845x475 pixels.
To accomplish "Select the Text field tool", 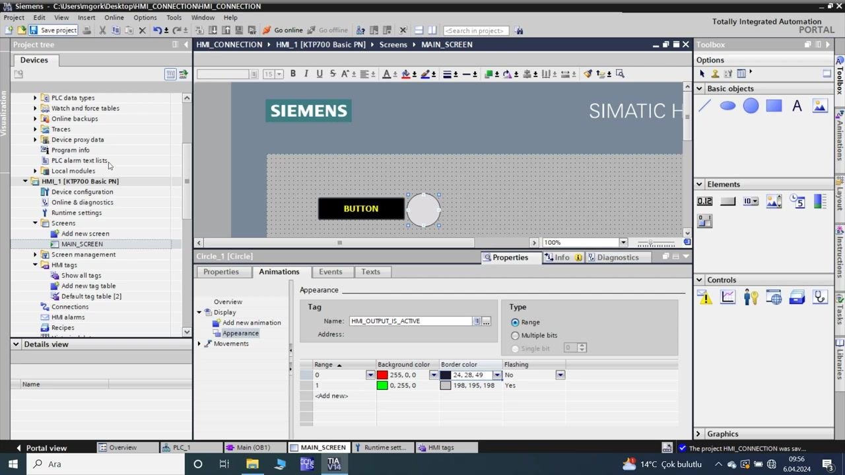I will click(x=797, y=106).
